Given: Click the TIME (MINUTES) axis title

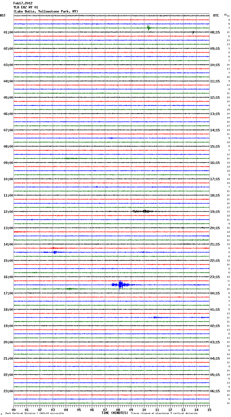Looking at the screenshot, I should tap(115, 413).
